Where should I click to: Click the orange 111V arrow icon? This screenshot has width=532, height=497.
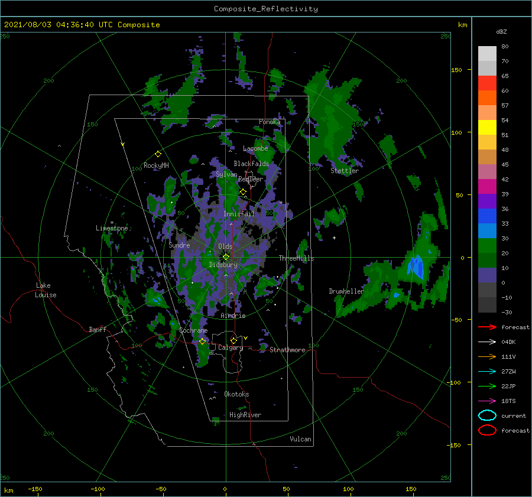[487, 356]
